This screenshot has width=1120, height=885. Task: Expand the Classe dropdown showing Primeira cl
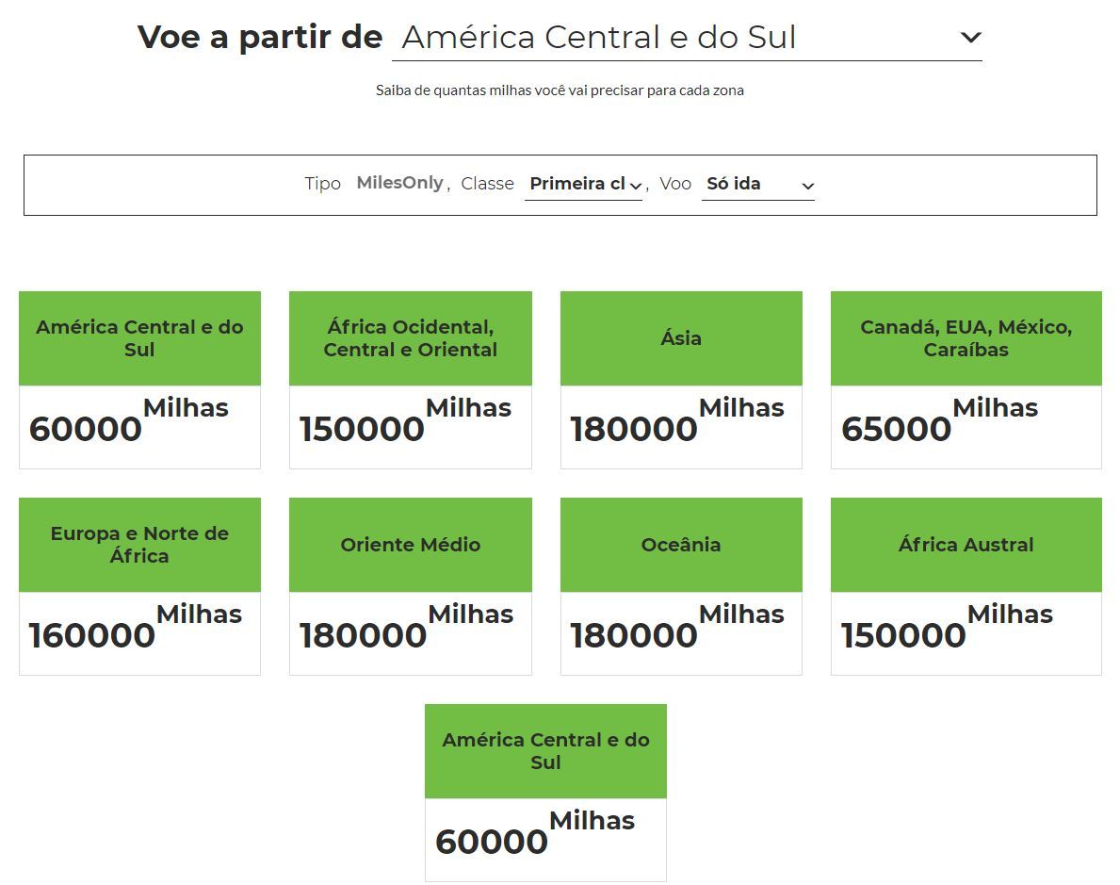click(584, 185)
